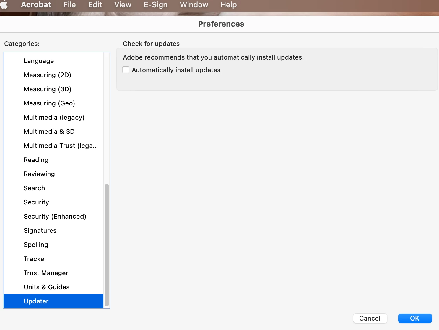Select the Measuring (3D) category

click(53, 89)
